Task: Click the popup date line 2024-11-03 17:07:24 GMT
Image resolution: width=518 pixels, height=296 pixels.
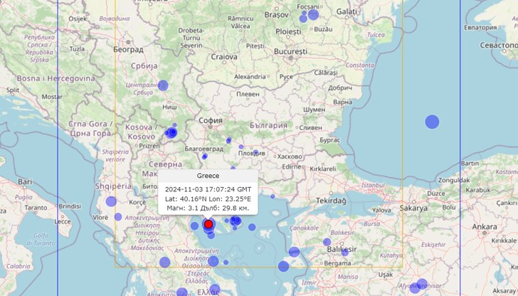Action: (208, 189)
